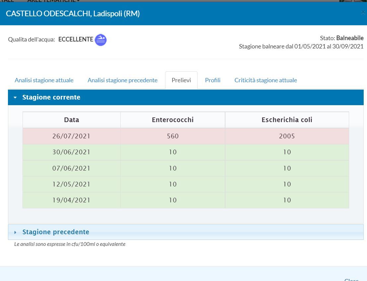Switch to Analisi stagione attuale tab
This screenshot has width=367, height=281.
[x=44, y=80]
